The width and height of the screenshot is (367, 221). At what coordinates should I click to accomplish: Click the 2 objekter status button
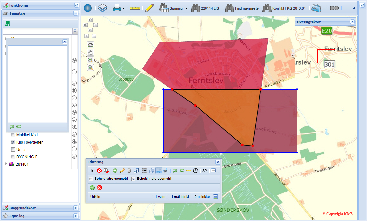(202, 197)
